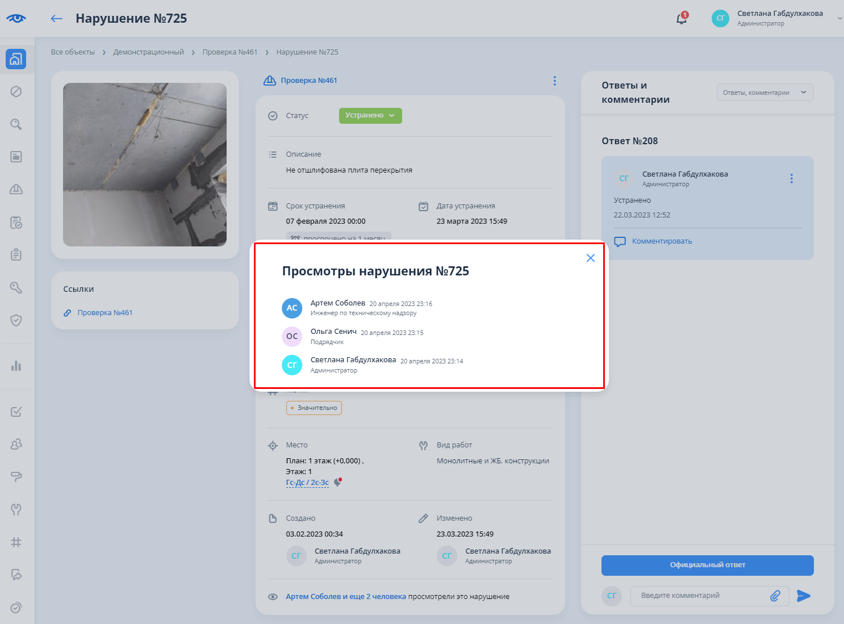The width and height of the screenshot is (844, 624).
Task: Open the statistics bar chart icon
Action: point(16,366)
